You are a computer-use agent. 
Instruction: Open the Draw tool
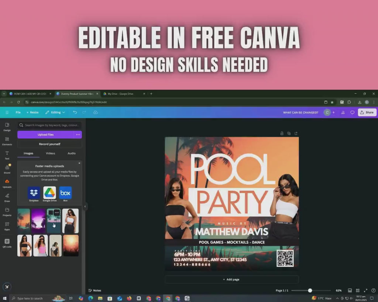pyautogui.click(x=7, y=198)
